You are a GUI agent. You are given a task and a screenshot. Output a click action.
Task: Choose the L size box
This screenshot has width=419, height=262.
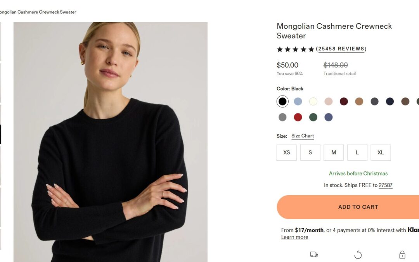357,153
